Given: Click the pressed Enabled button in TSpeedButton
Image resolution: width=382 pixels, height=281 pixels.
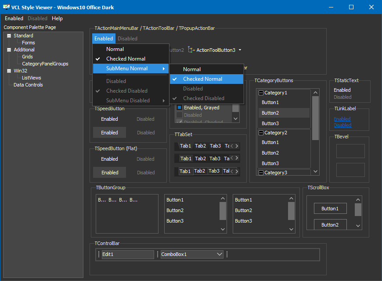Looking at the screenshot, I should coord(110,133).
